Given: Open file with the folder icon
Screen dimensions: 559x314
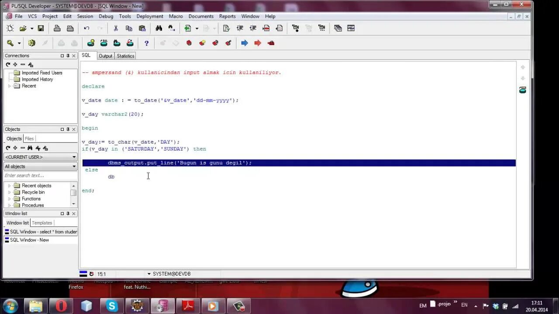Looking at the screenshot, I should pos(23,28).
